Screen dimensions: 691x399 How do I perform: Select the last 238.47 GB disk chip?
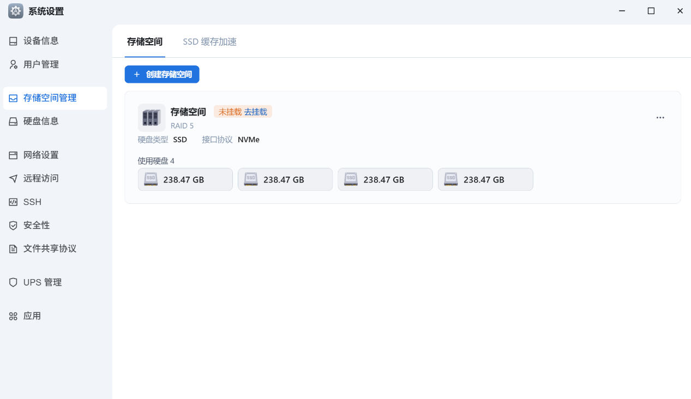point(485,179)
